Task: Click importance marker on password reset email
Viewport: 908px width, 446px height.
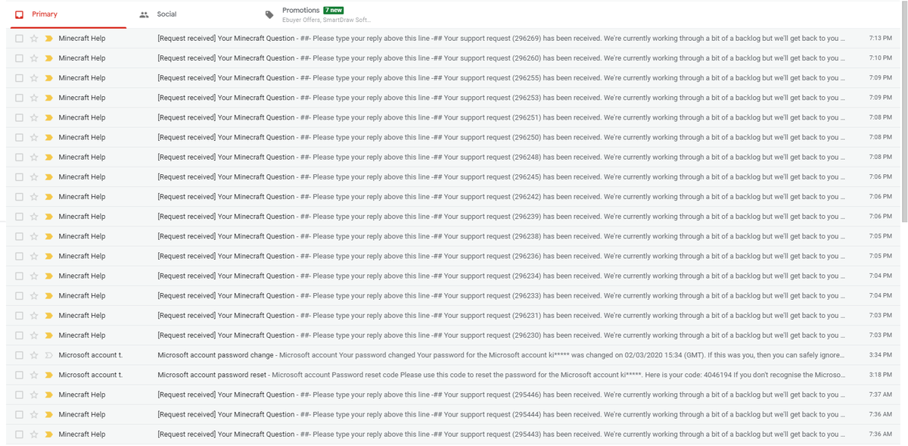Action: point(48,375)
